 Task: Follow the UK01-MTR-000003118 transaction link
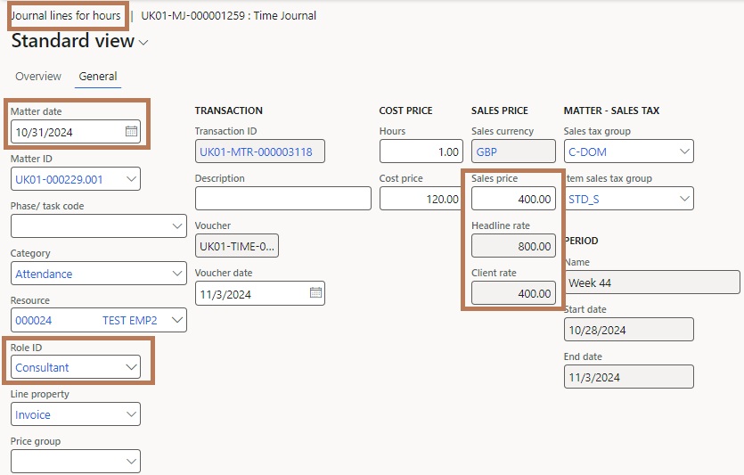pyautogui.click(x=256, y=152)
